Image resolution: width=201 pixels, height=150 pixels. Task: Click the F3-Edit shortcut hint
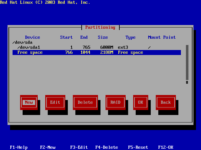(79, 147)
